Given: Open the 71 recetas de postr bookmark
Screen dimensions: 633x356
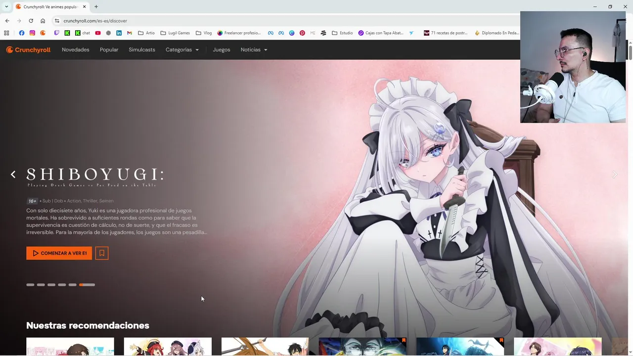Looking at the screenshot, I should 446,33.
